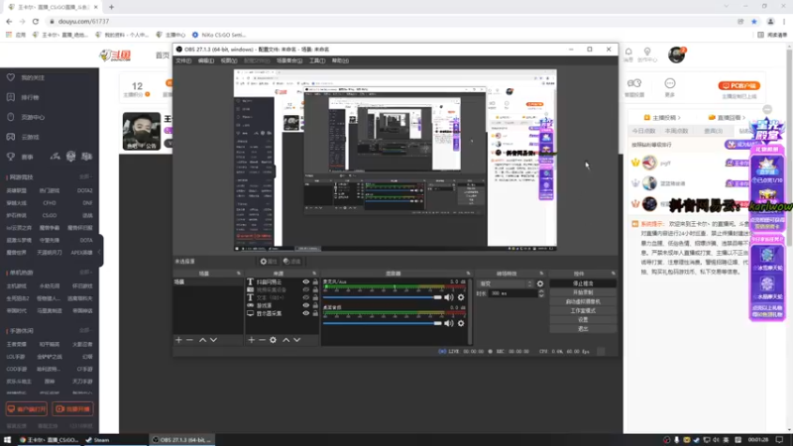Expand 全部 for 网游竞技 category
This screenshot has height=446, width=793.
tap(85, 177)
